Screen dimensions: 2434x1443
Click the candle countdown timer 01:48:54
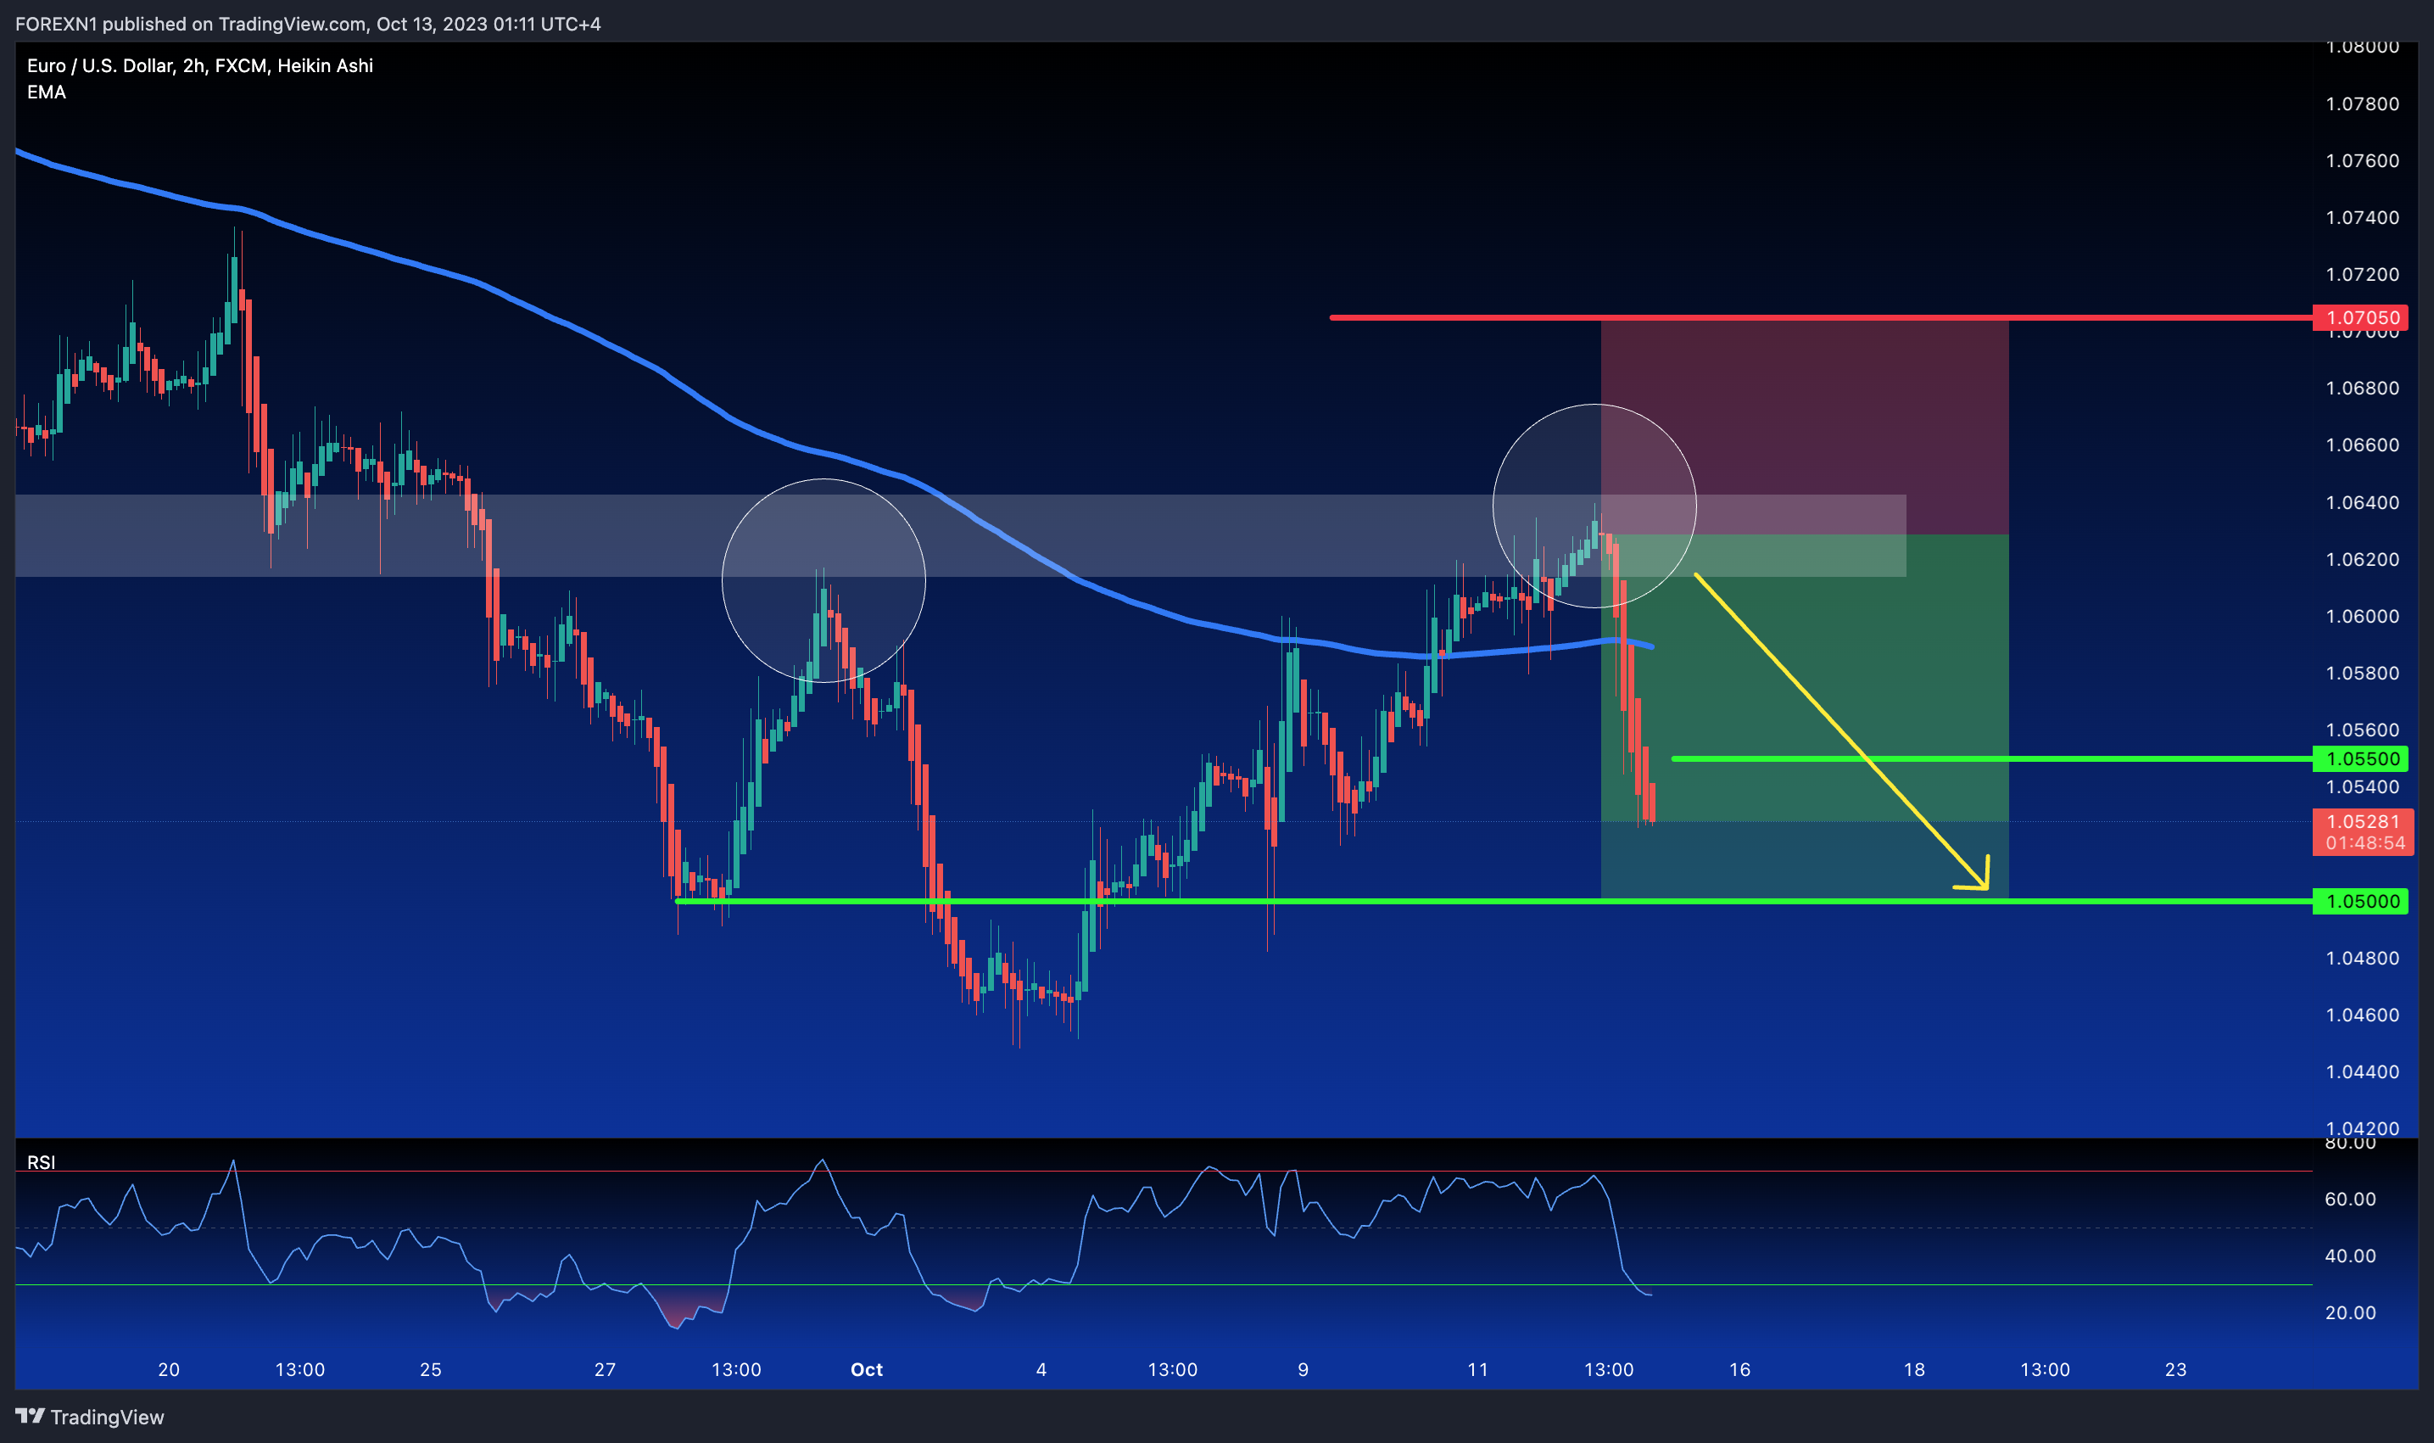point(2364,844)
